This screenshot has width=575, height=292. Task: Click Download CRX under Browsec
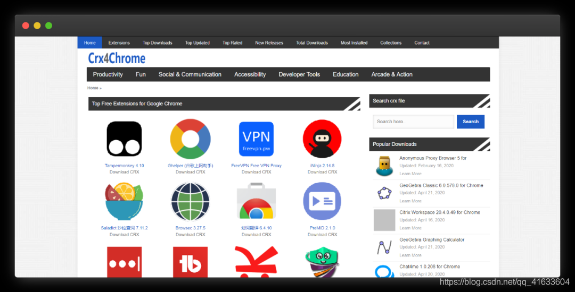coord(190,235)
